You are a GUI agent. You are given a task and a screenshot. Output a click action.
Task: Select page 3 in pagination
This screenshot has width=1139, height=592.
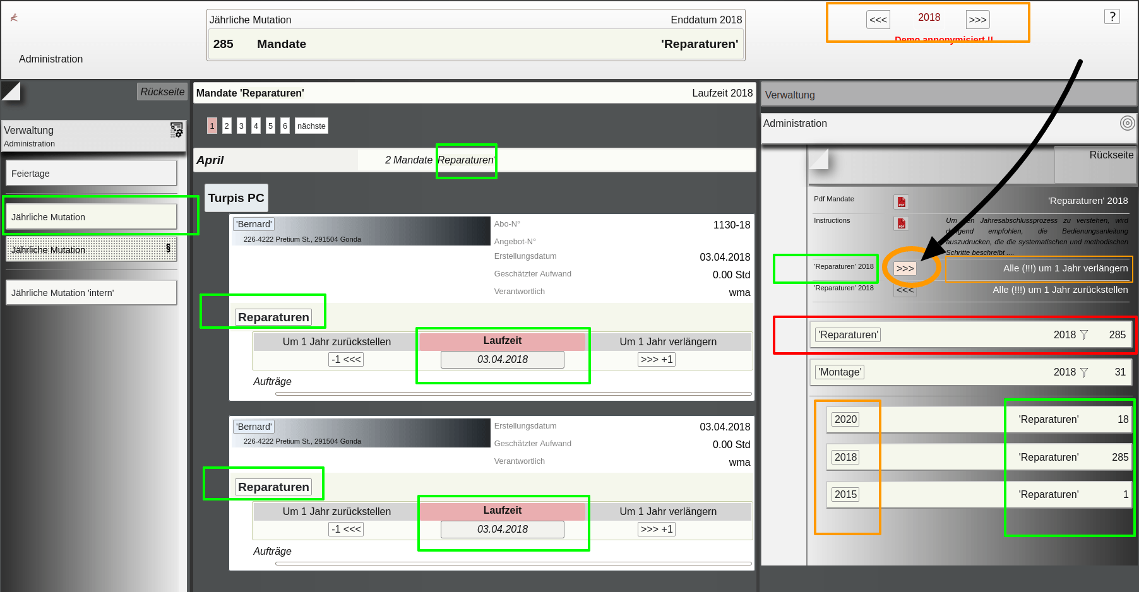[241, 126]
